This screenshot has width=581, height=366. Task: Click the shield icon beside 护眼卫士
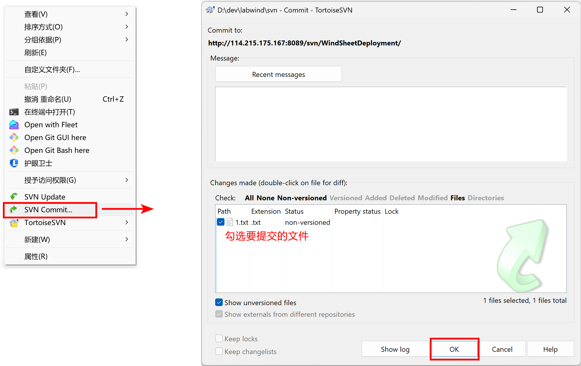14,163
